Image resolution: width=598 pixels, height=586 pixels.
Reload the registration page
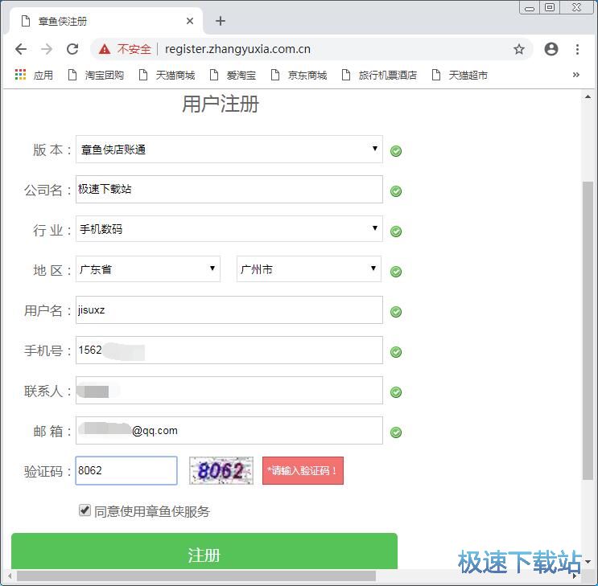(x=72, y=49)
